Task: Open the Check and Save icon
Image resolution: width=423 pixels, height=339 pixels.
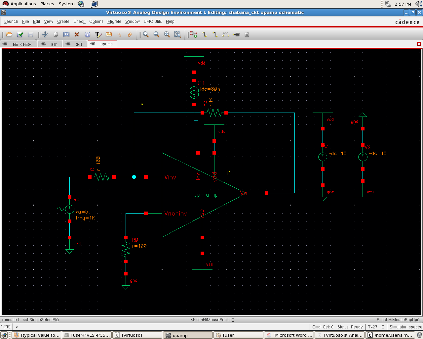Action: pyautogui.click(x=19, y=34)
